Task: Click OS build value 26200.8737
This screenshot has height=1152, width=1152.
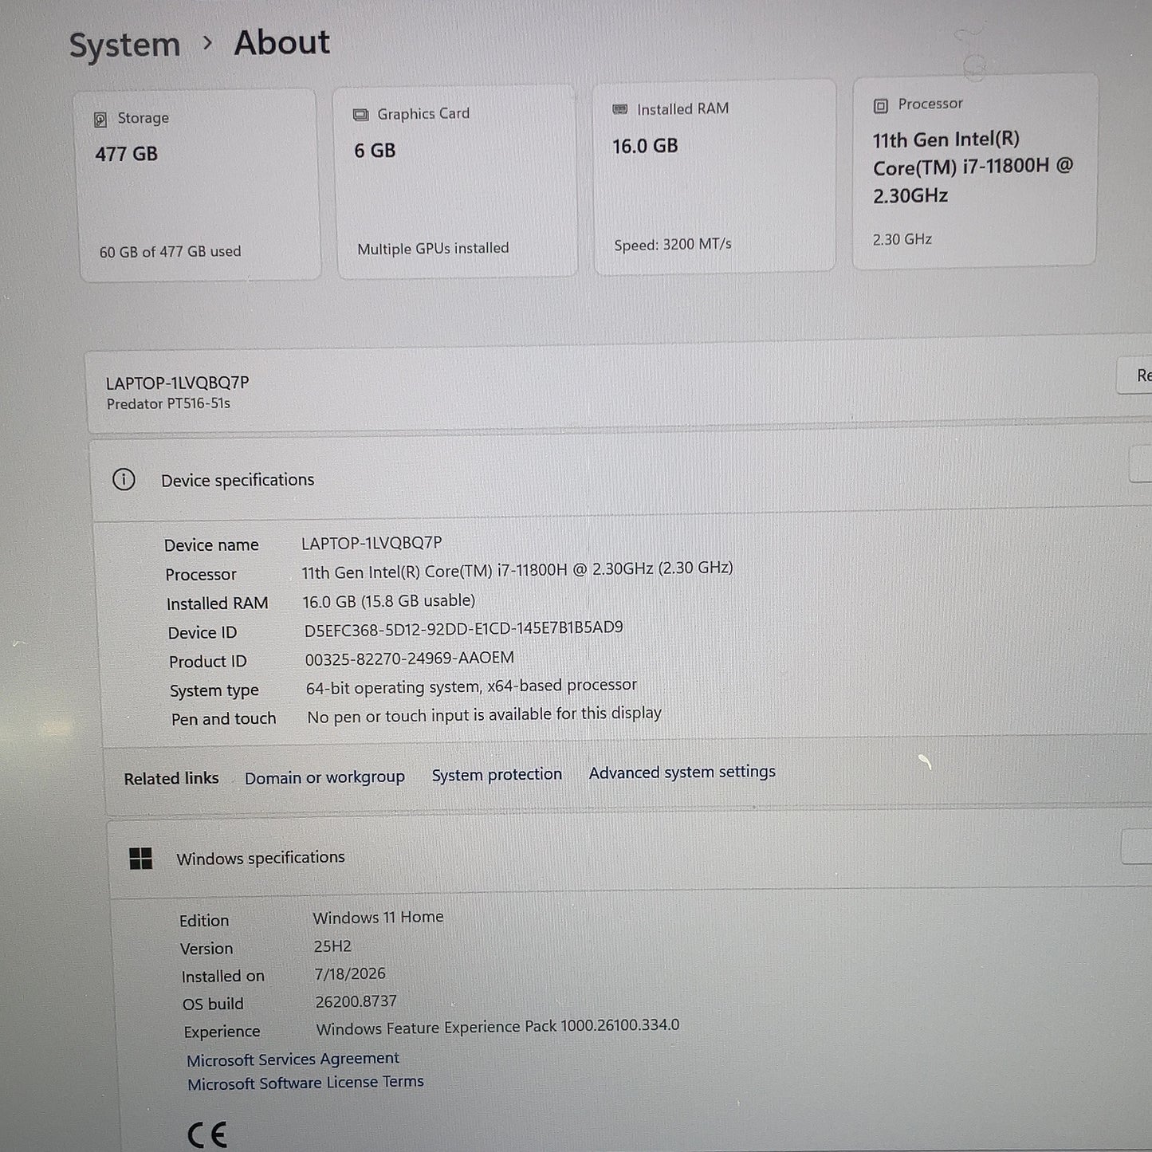Action: (356, 1001)
